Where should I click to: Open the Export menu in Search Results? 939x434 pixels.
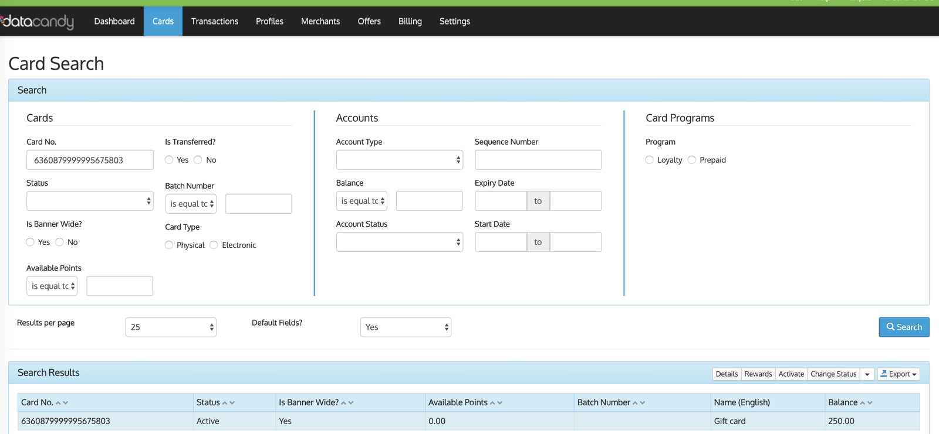tap(898, 374)
